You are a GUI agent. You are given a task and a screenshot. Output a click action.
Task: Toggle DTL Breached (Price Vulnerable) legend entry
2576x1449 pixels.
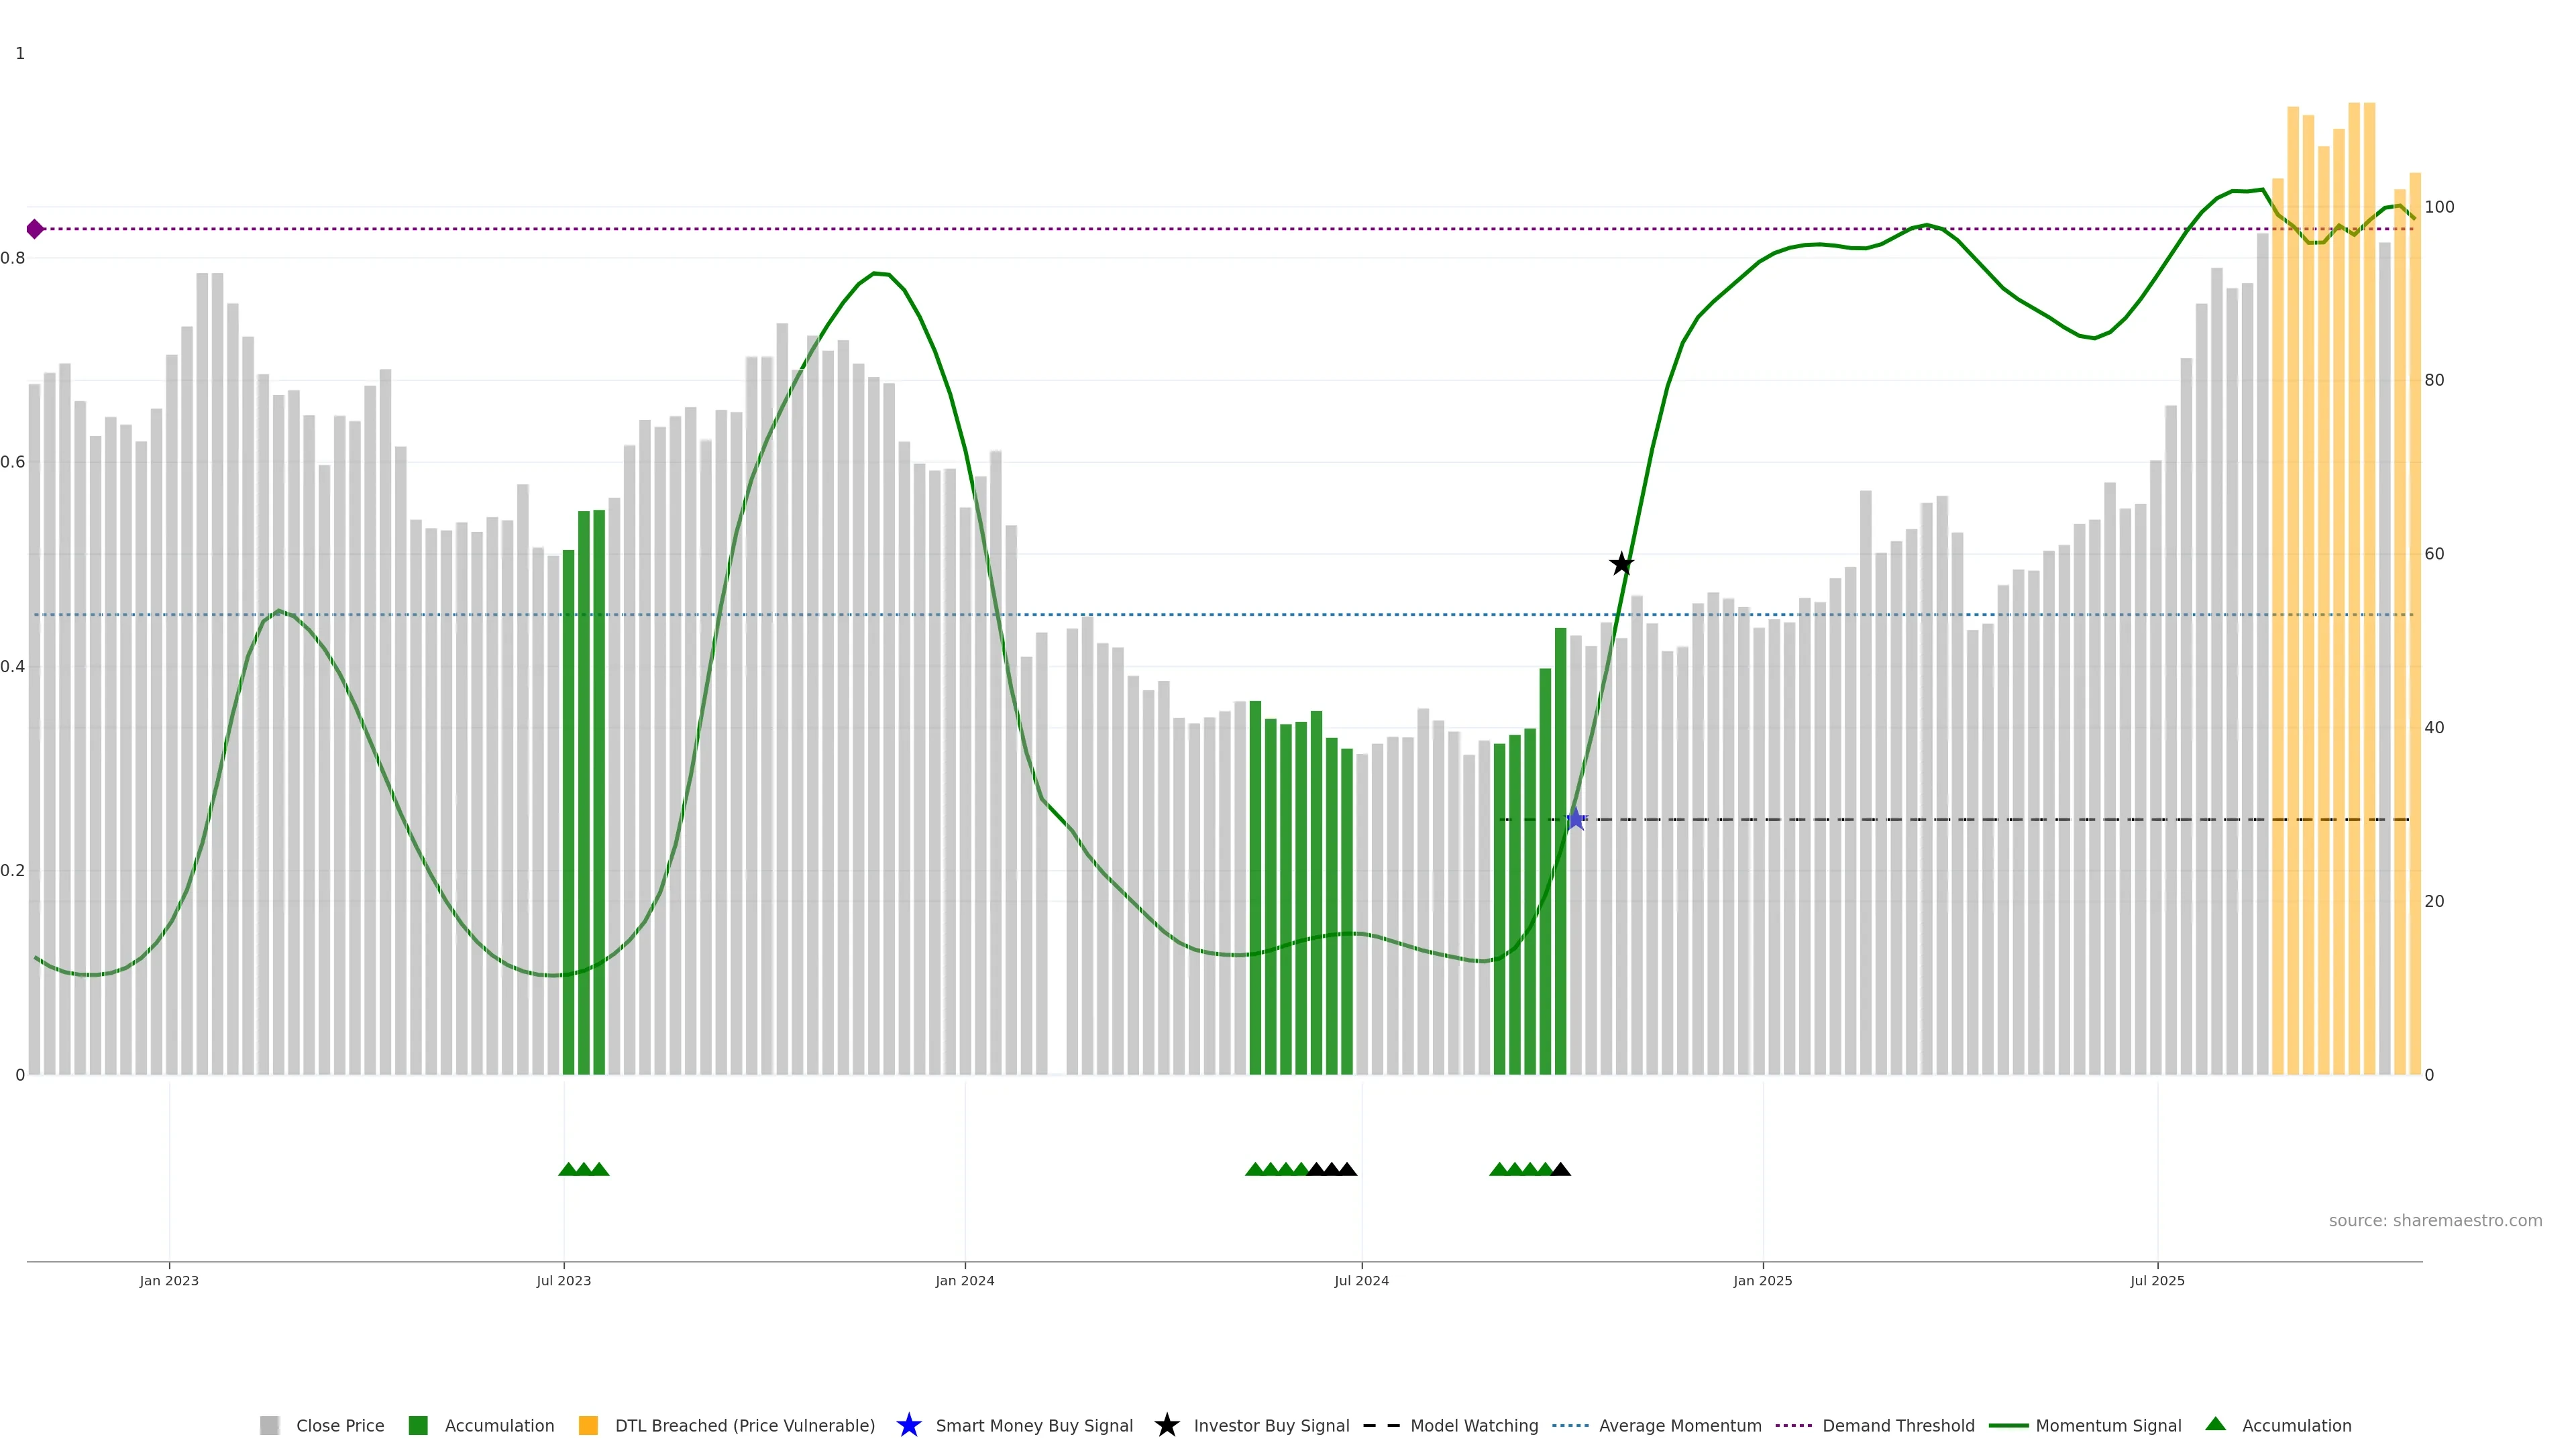coord(744,1425)
